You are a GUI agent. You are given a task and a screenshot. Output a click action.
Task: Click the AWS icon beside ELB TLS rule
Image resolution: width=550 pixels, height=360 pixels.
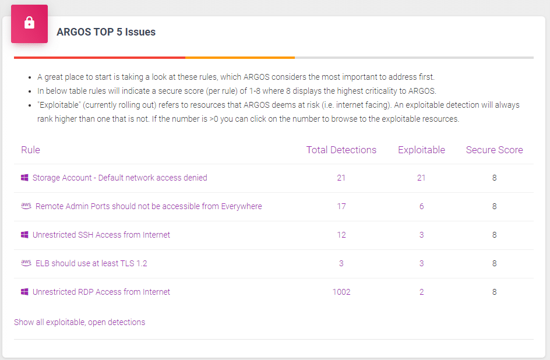click(26, 263)
